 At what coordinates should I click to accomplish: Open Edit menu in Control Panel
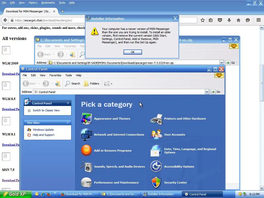pyautogui.click(x=33, y=75)
